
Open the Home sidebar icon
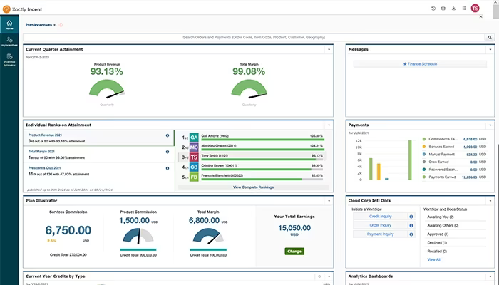[9, 24]
